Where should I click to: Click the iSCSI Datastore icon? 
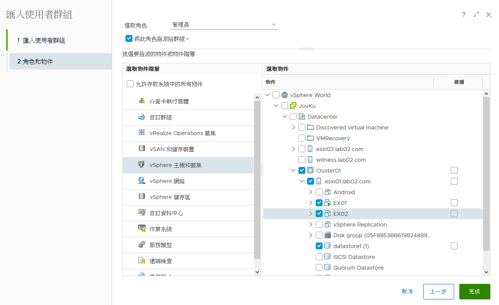[327, 257]
